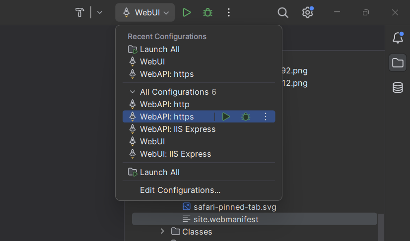Image resolution: width=410 pixels, height=241 pixels.
Task: Open Search Everywhere magnifier icon
Action: (x=283, y=12)
